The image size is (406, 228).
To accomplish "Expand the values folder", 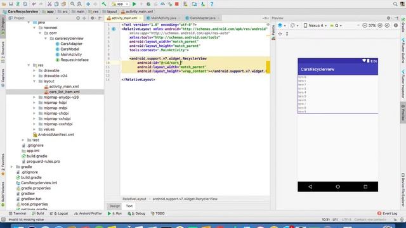I will (x=34, y=129).
